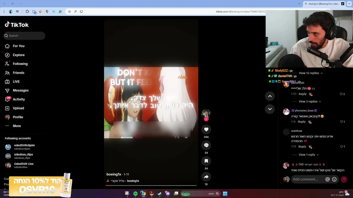Viewport: 353px width, 198px height.
Task: Open yhonatan_base's profile name
Action: tap(304, 111)
